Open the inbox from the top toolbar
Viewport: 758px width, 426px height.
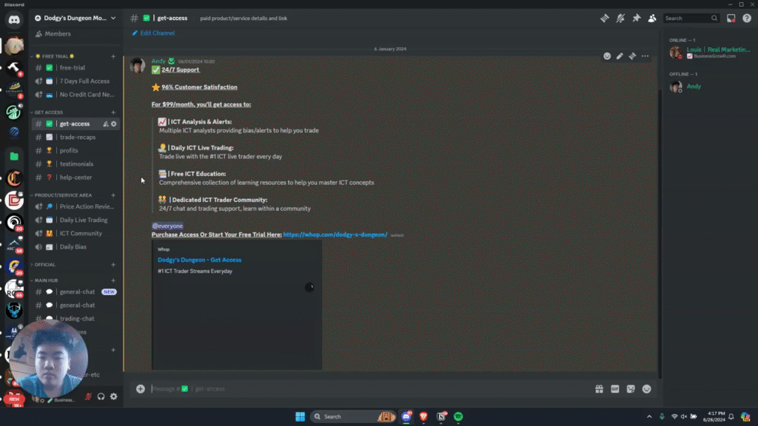click(732, 18)
